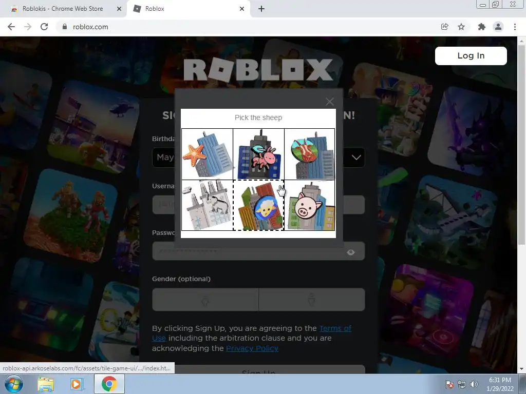
Task: Pick the pink ant tile
Action: coord(259,154)
